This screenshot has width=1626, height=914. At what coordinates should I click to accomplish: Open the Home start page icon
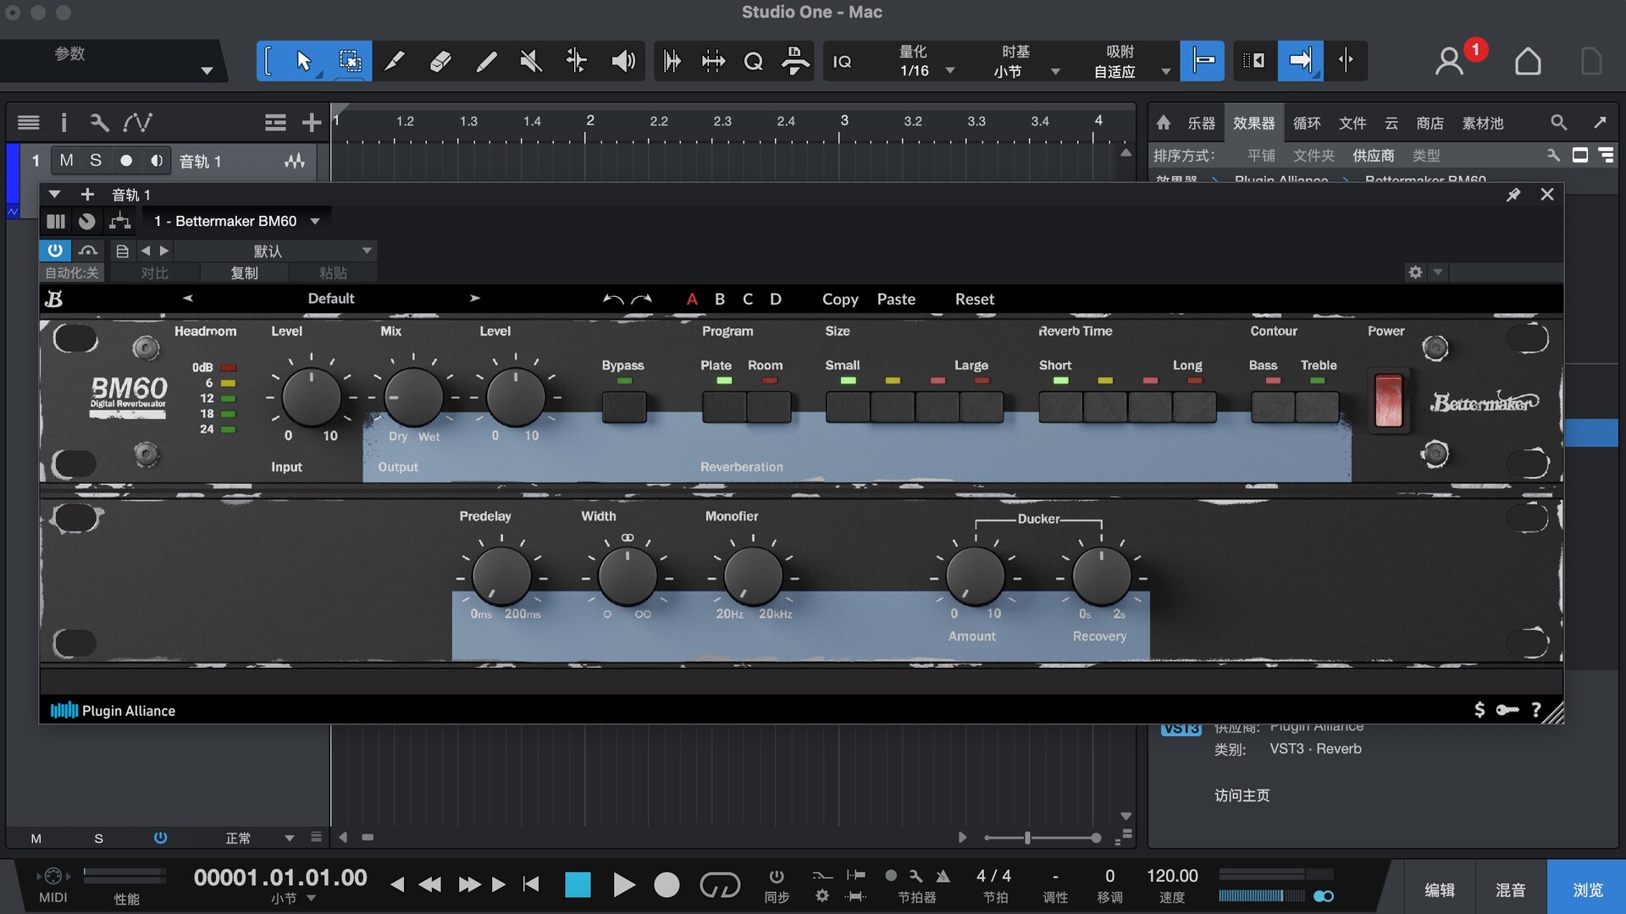click(1528, 61)
